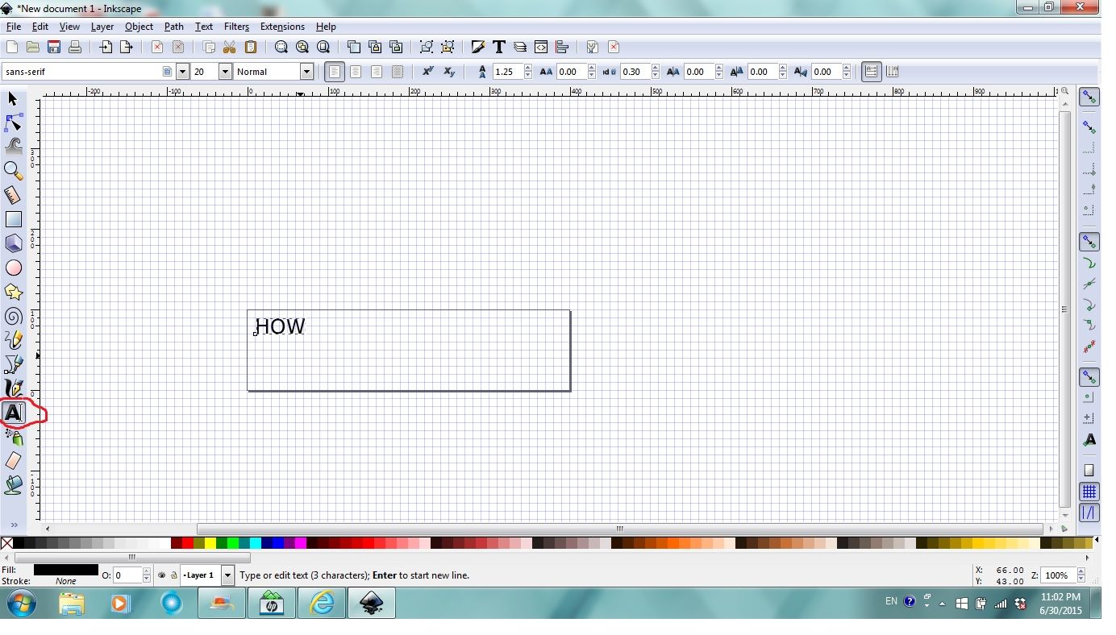This screenshot has height=635, width=1116.
Task: Open the font family dropdown
Action: point(182,71)
